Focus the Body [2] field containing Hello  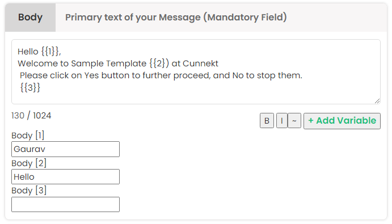[65, 177]
